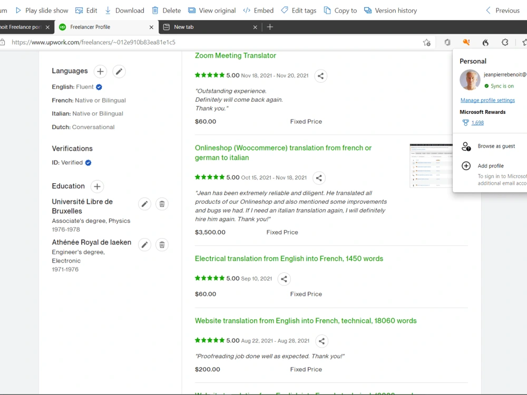527x395 pixels.
Task: Add education with the plus icon
Action: (97, 186)
